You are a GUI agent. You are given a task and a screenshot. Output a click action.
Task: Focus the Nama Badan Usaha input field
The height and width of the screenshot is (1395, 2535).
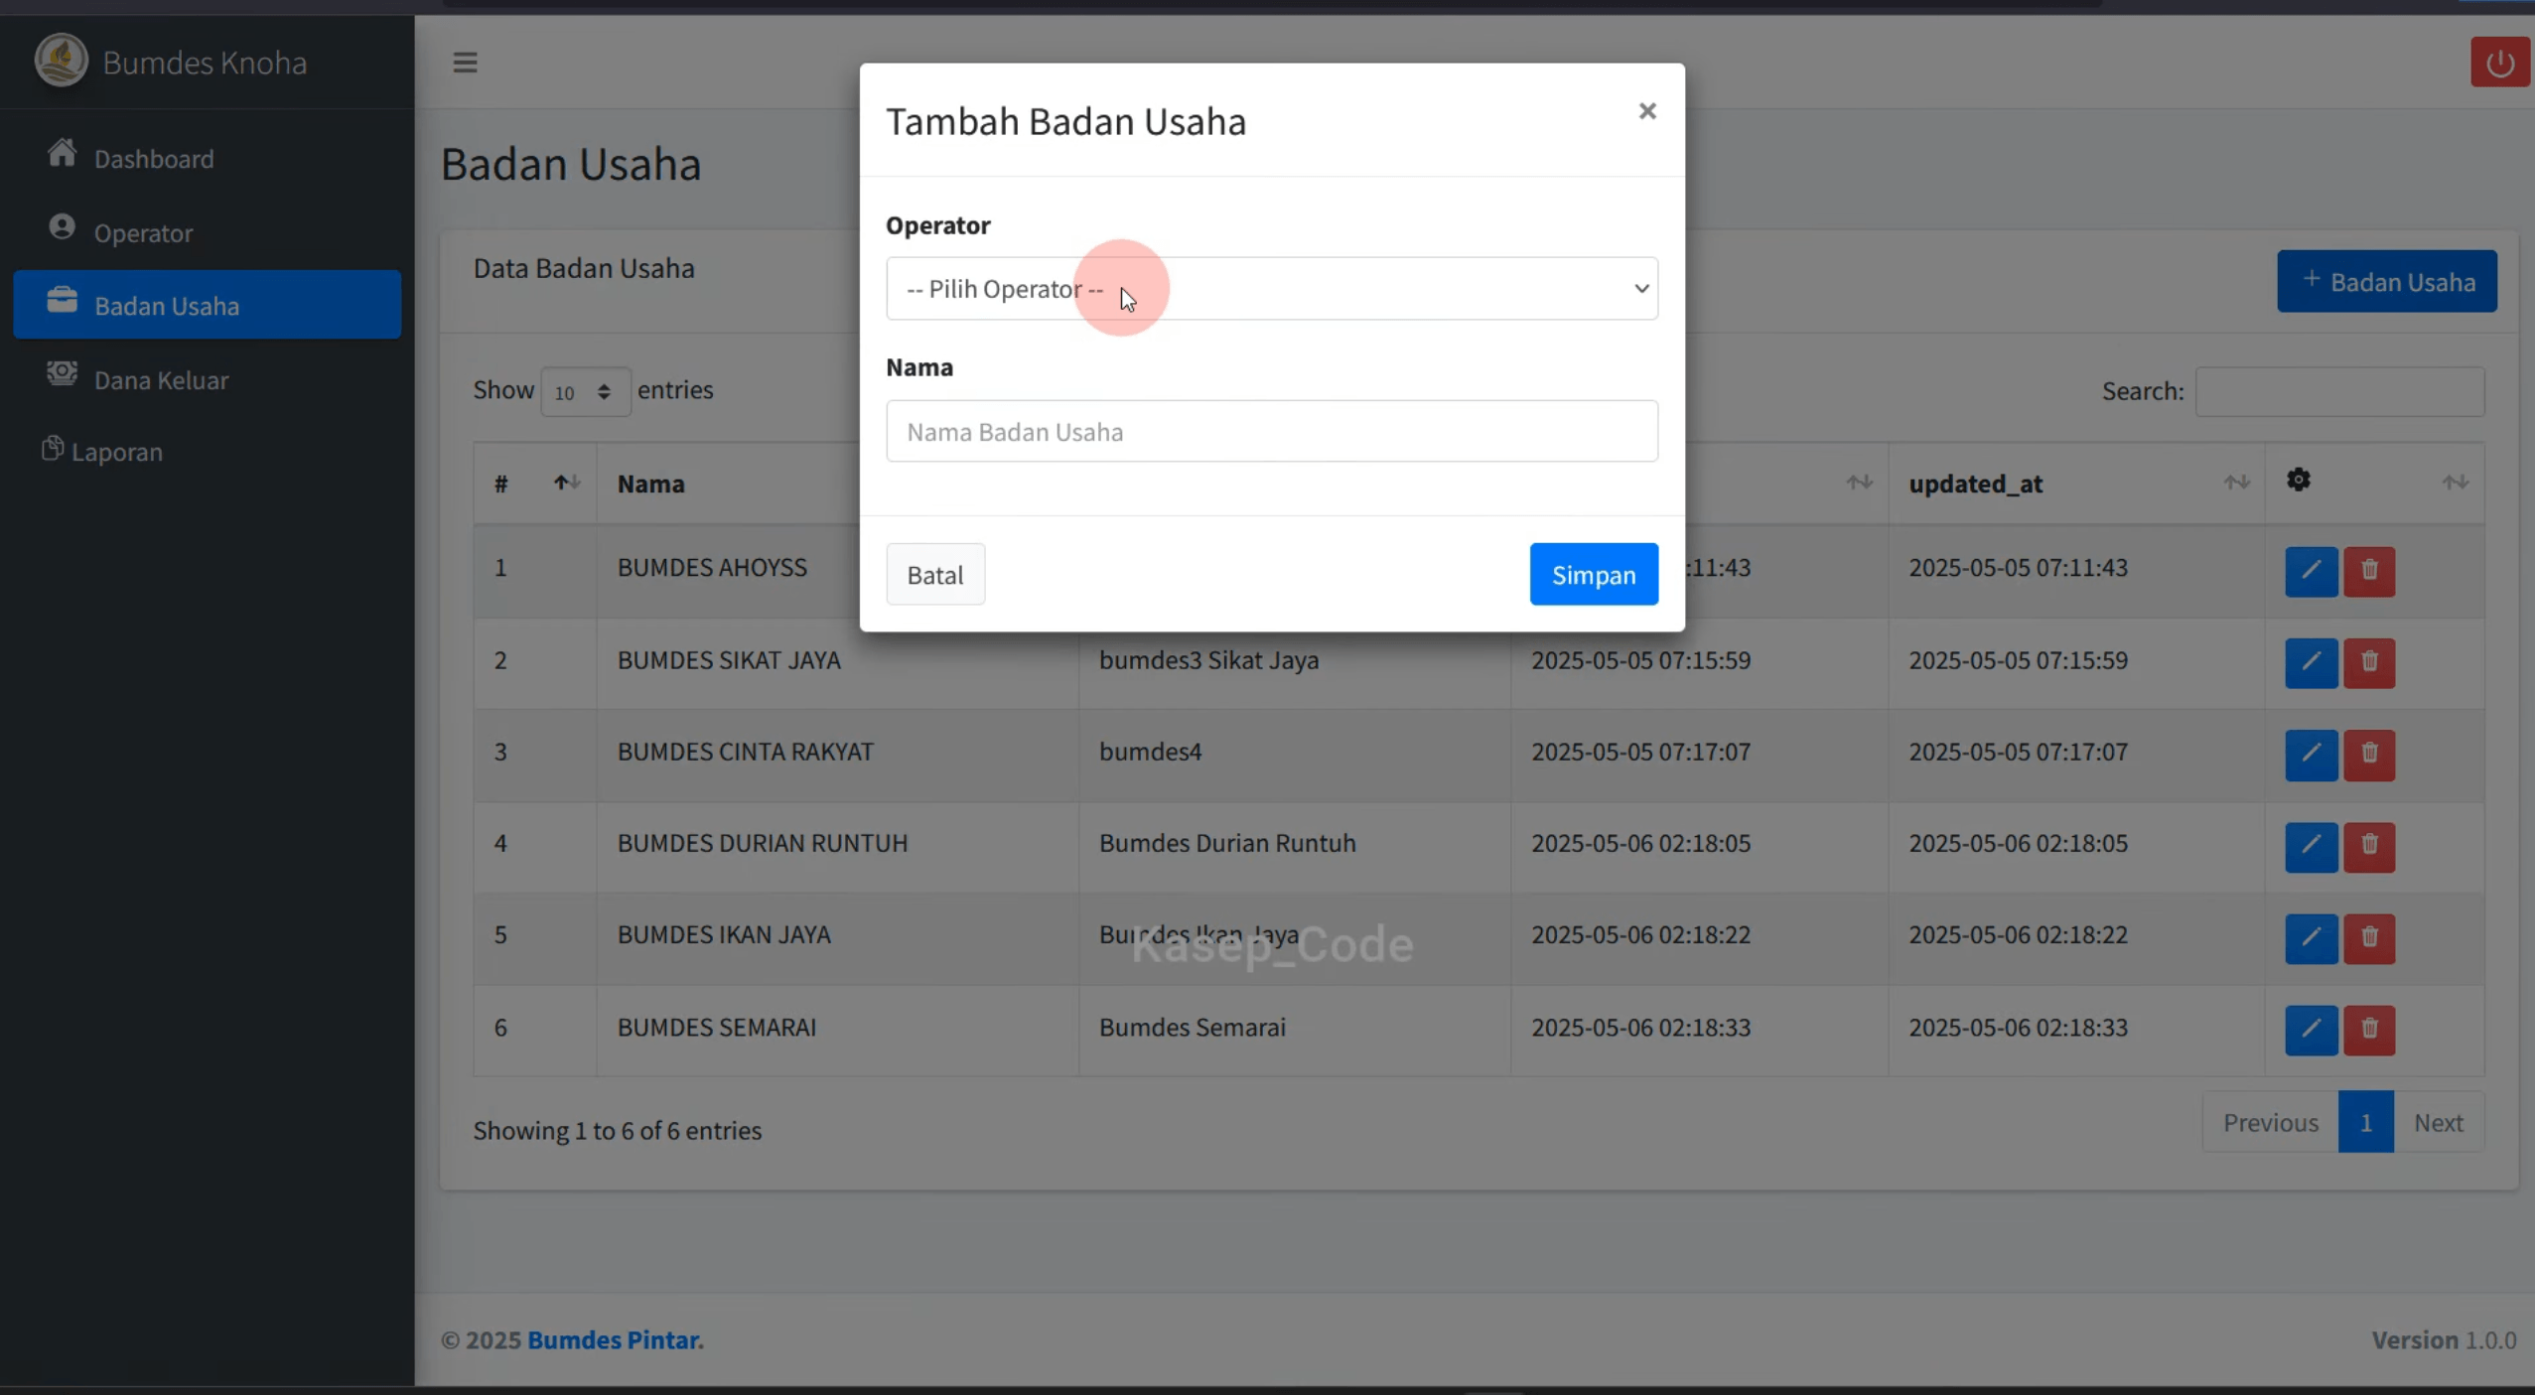point(1271,431)
